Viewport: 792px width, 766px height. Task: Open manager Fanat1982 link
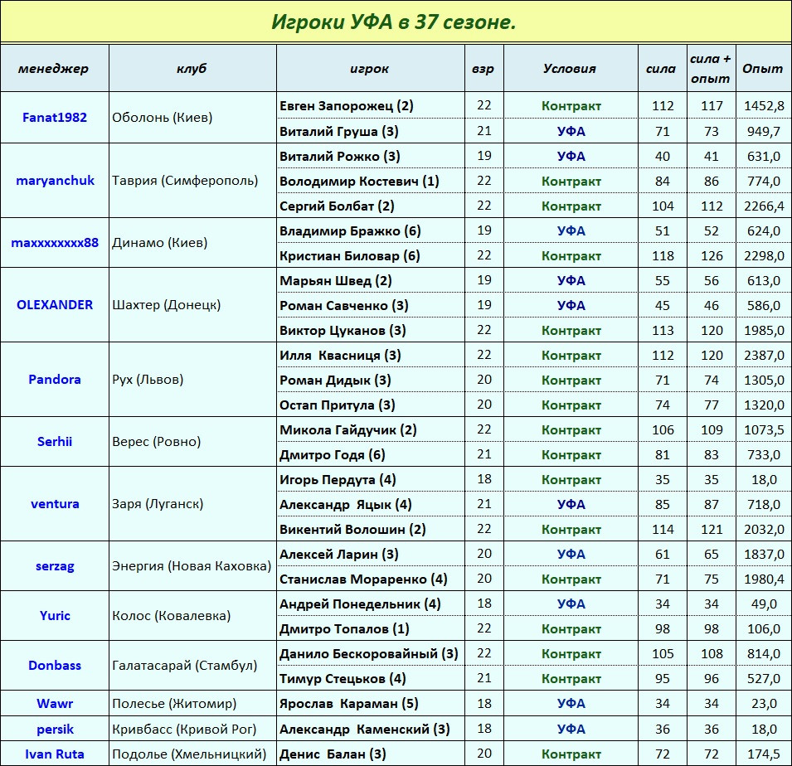coord(55,118)
